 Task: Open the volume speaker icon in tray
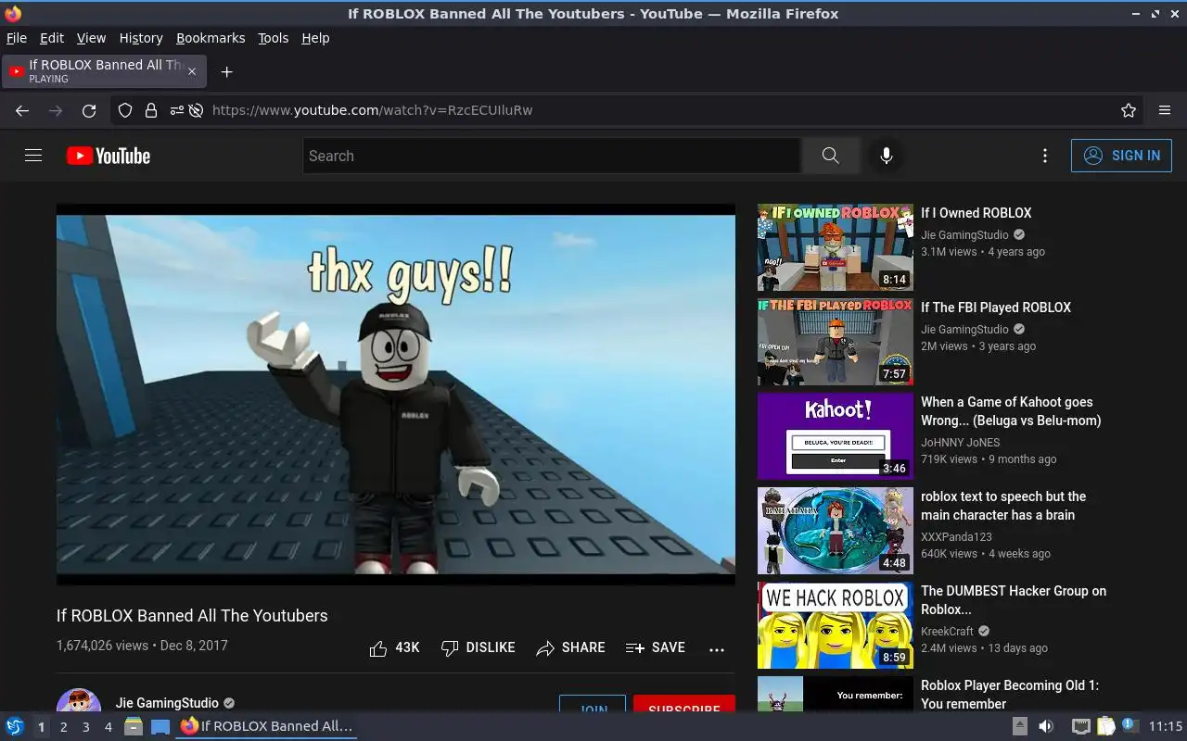coord(1045,726)
